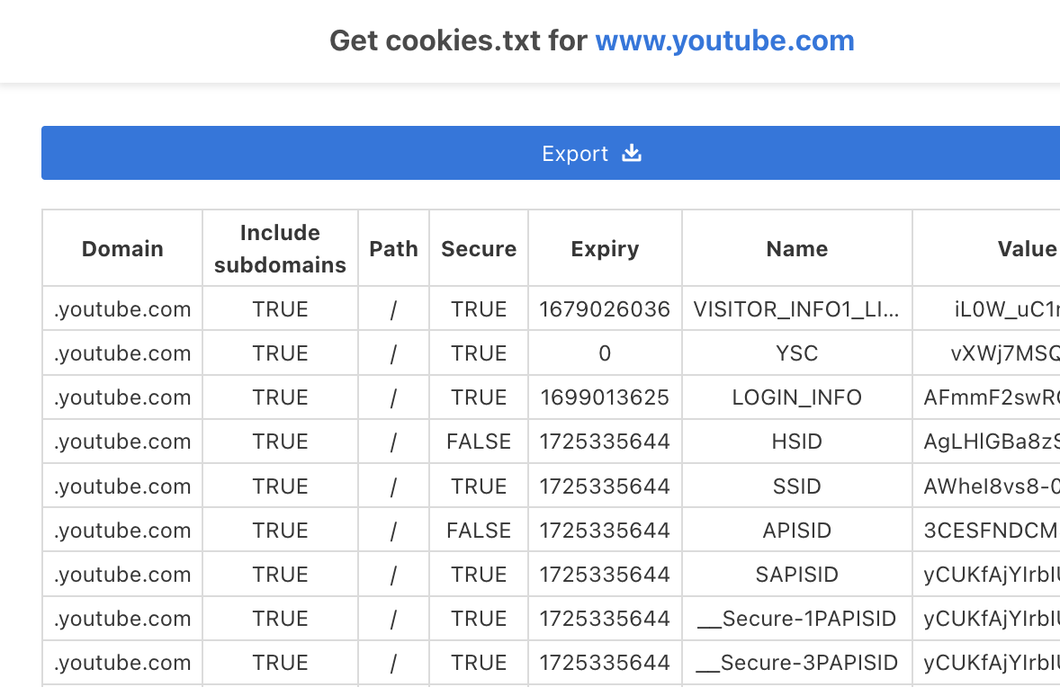Select the HSID name cell

[x=797, y=442]
